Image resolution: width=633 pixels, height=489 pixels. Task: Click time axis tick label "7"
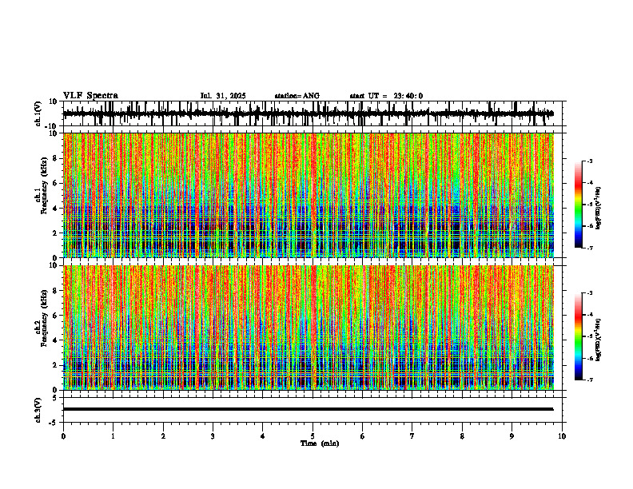point(412,436)
